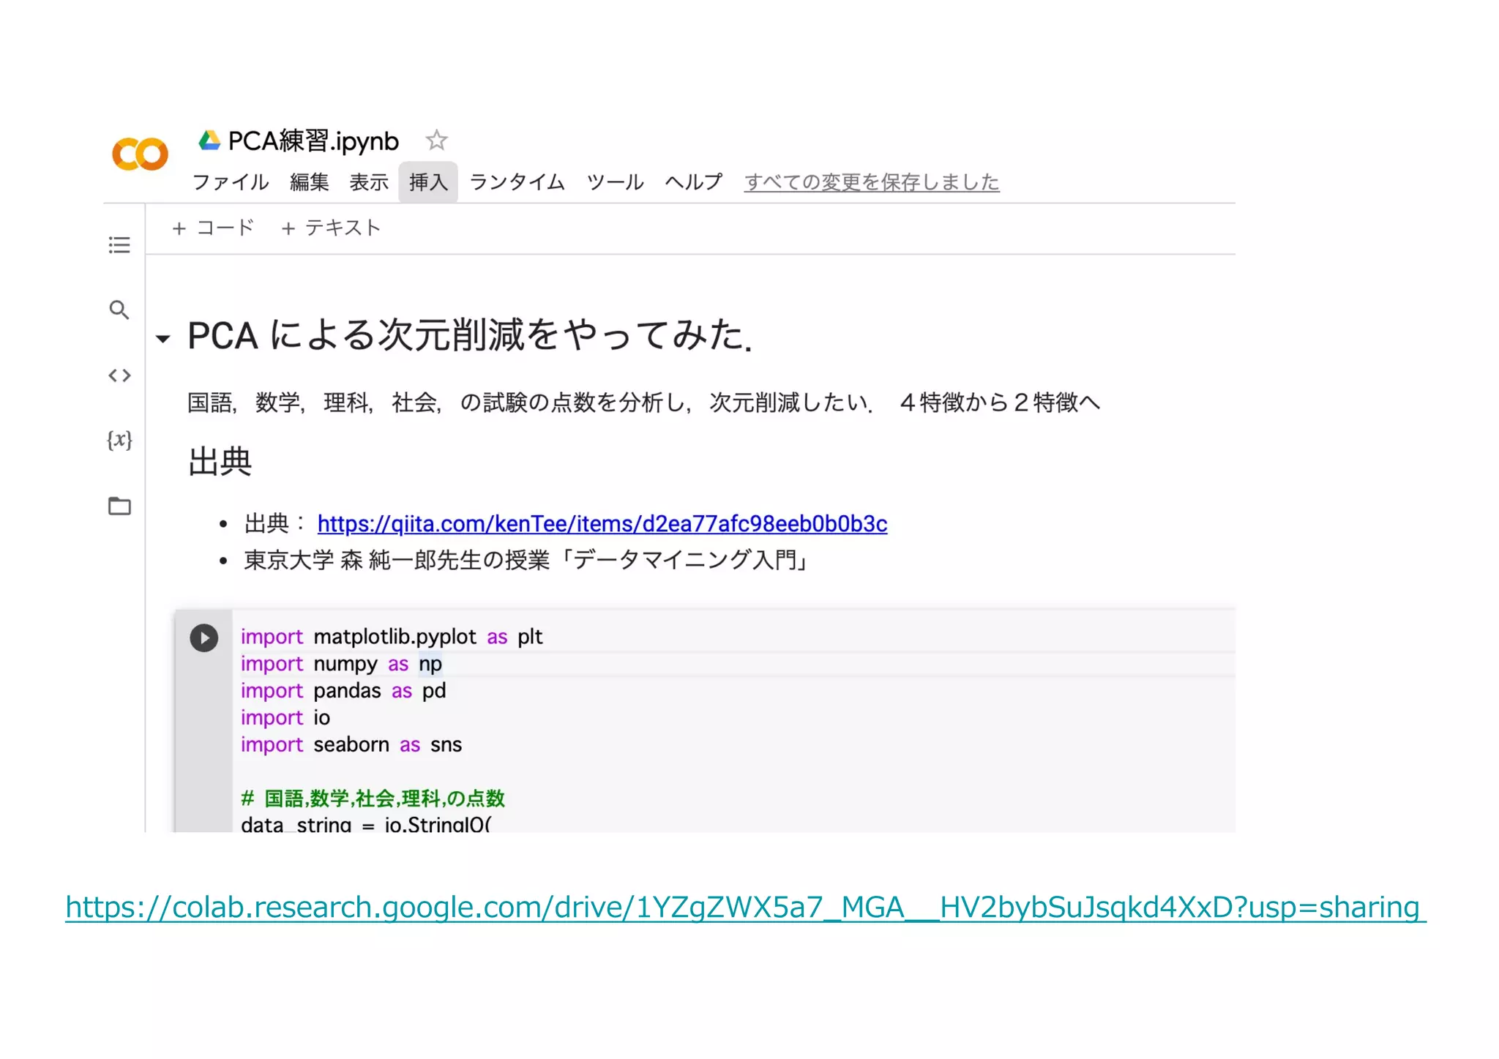This screenshot has width=1499, height=1059.
Task: Open the code snippets sidebar icon
Action: 119,375
